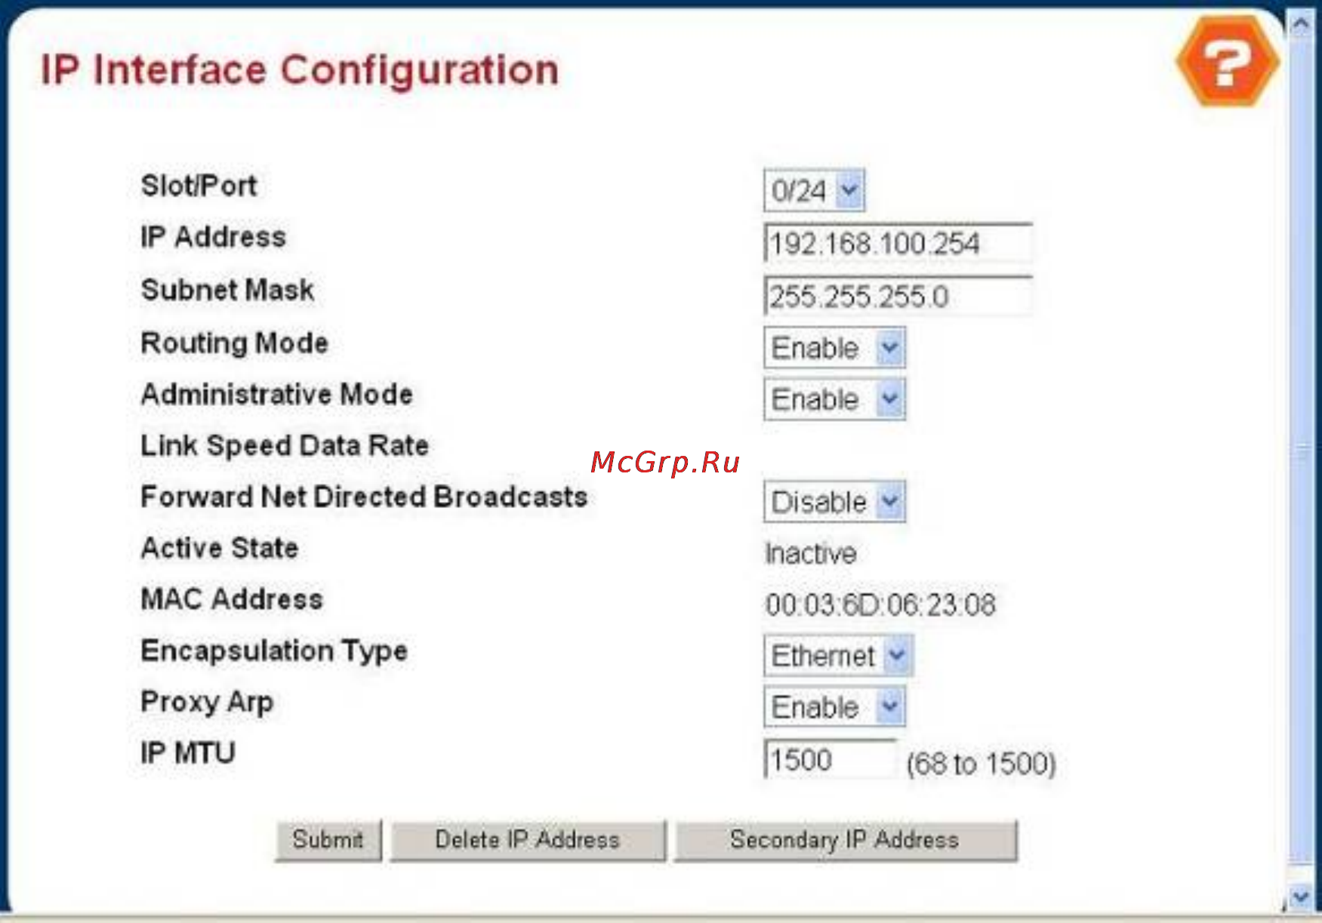
Task: Select the MAC address value 00:03:6D:06:23:08
Action: 880,605
